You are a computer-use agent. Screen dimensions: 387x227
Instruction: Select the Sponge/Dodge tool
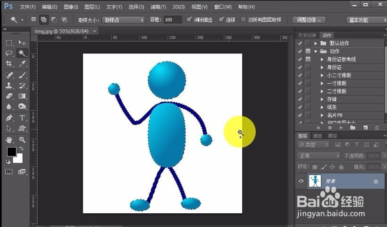point(22,106)
